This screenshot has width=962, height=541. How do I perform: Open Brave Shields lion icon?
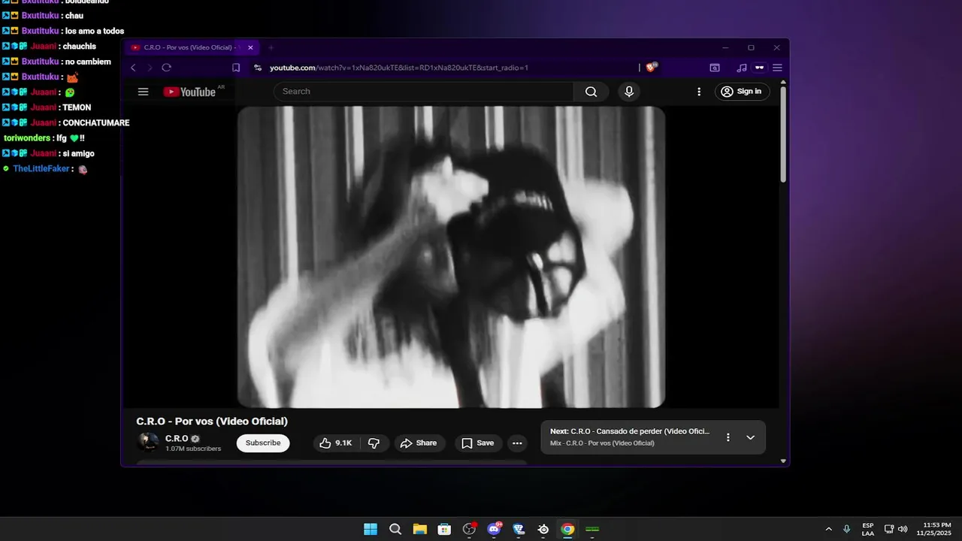[x=651, y=67]
